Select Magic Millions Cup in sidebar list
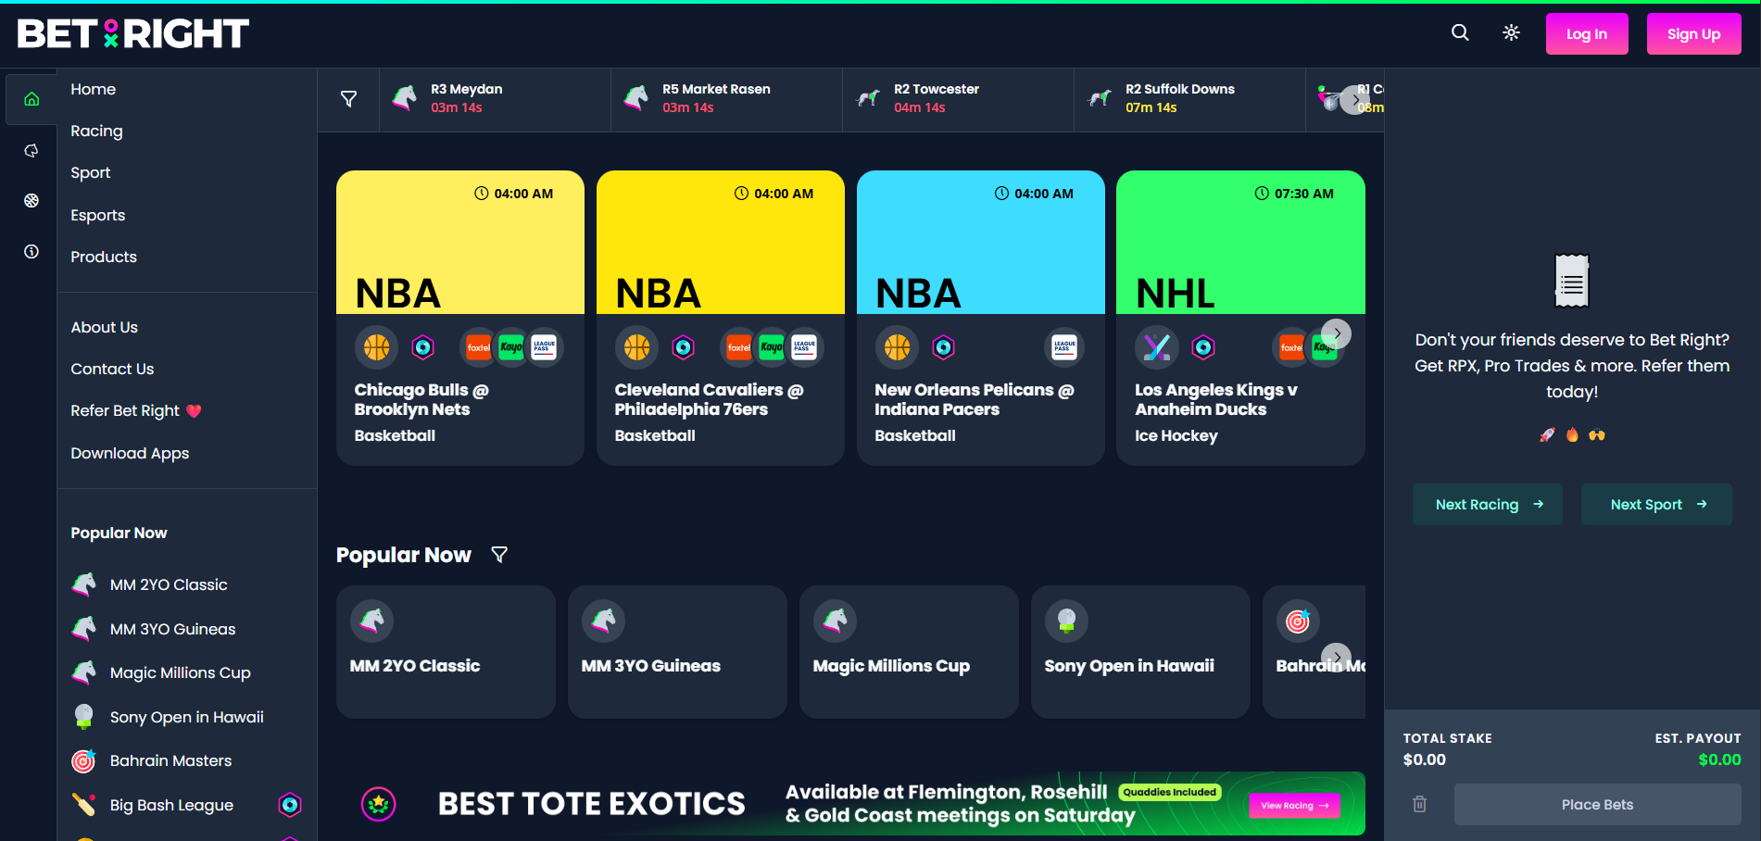The image size is (1761, 841). click(x=180, y=672)
